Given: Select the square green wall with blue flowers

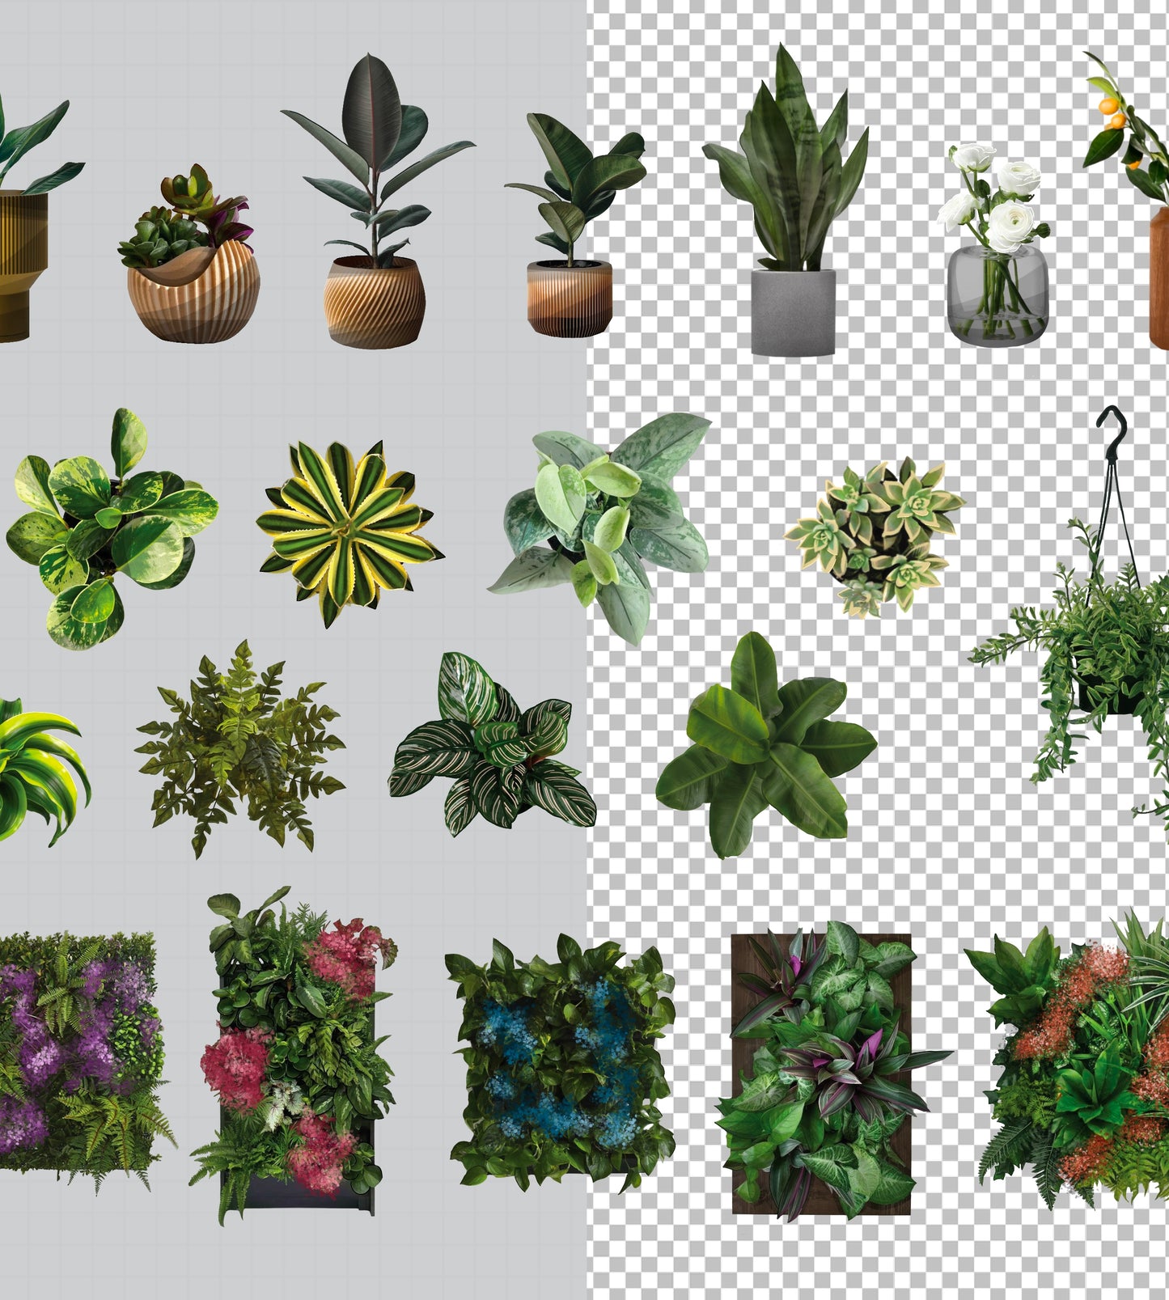Looking at the screenshot, I should pyautogui.click(x=561, y=1061).
